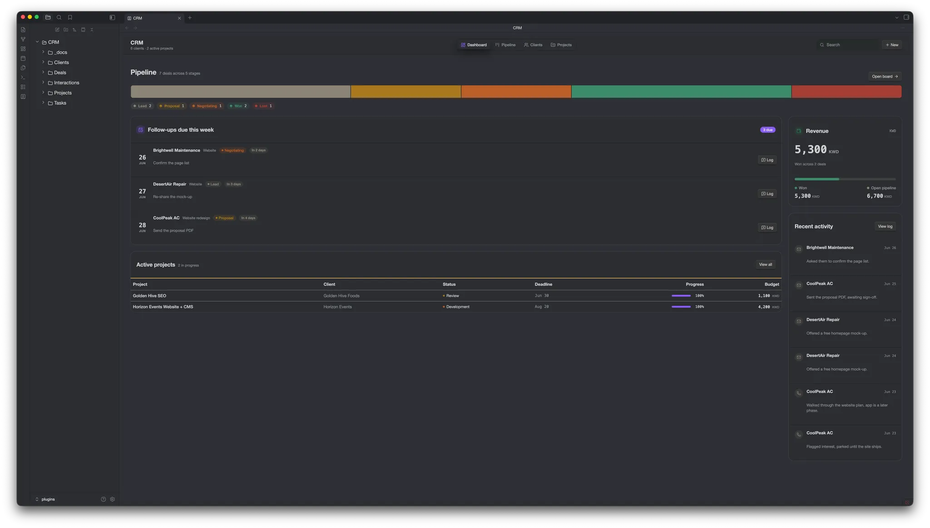Click the revenue won progress bar

(x=845, y=179)
